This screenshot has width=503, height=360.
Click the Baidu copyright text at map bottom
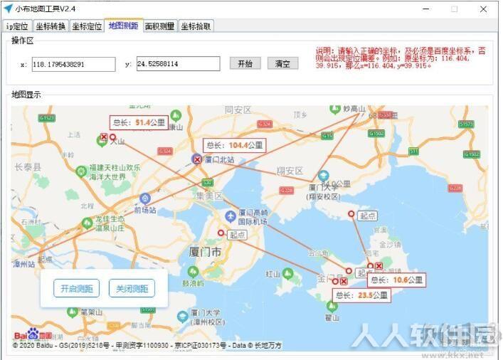click(147, 346)
